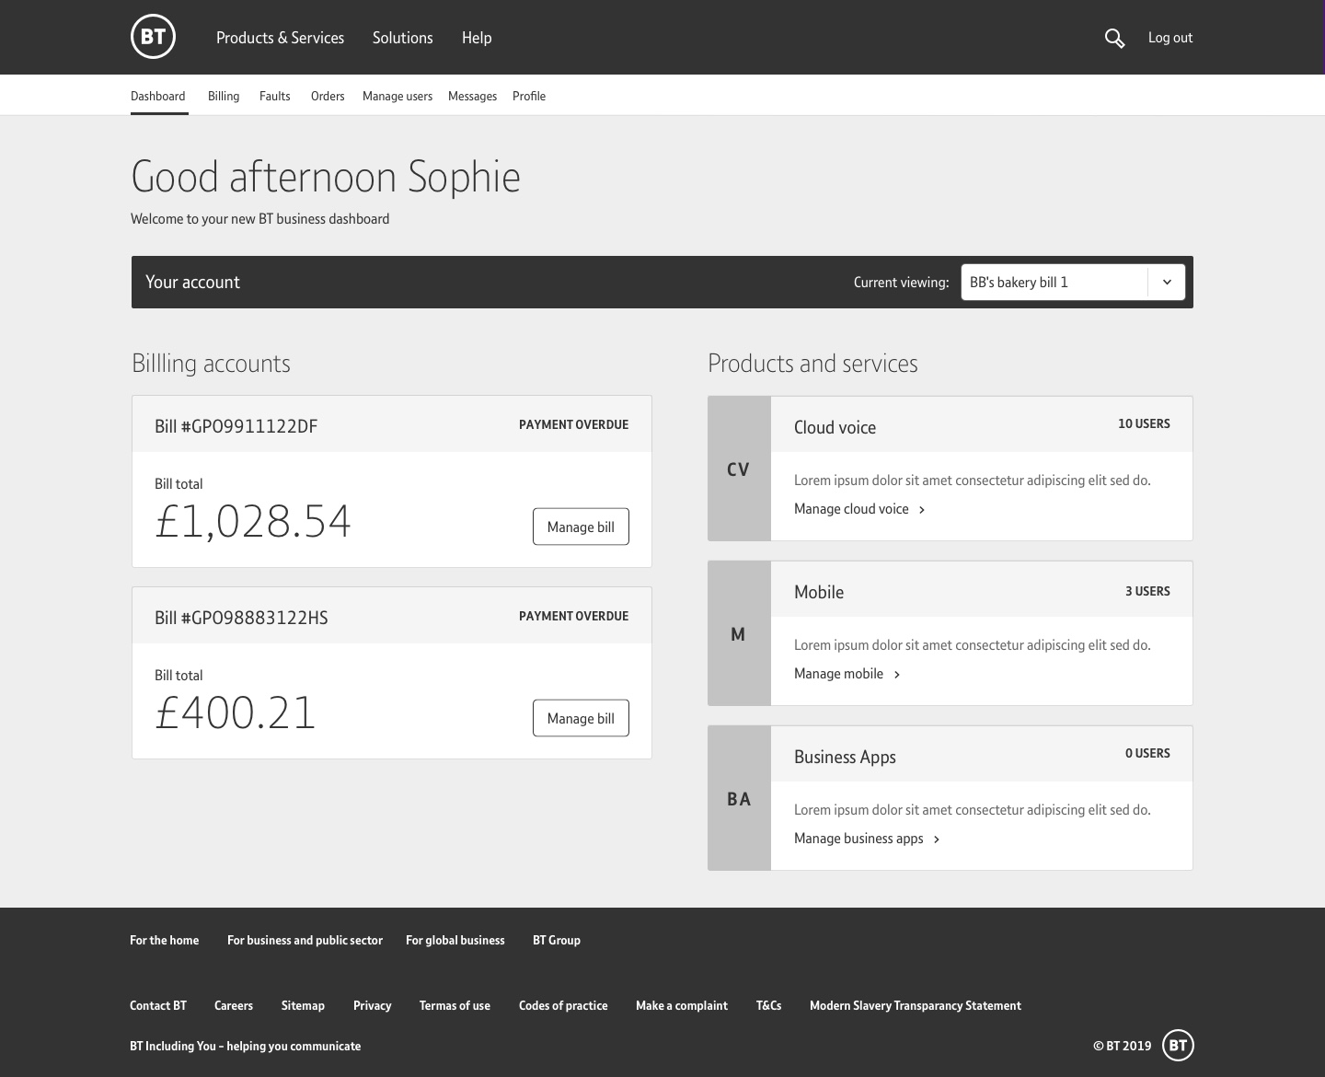This screenshot has height=1077, width=1325.
Task: Click the Bill #GP09911122DF heading
Action: tap(236, 426)
